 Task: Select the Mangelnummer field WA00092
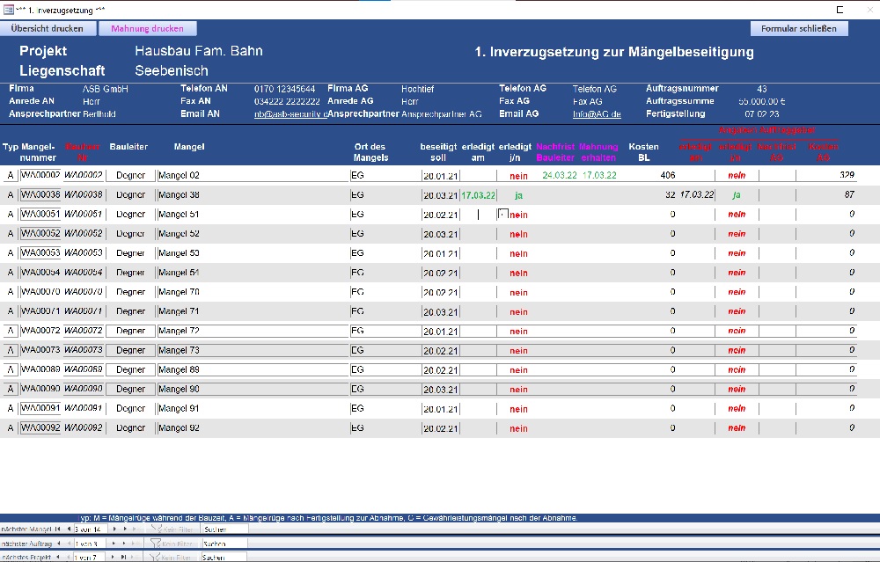pos(40,428)
